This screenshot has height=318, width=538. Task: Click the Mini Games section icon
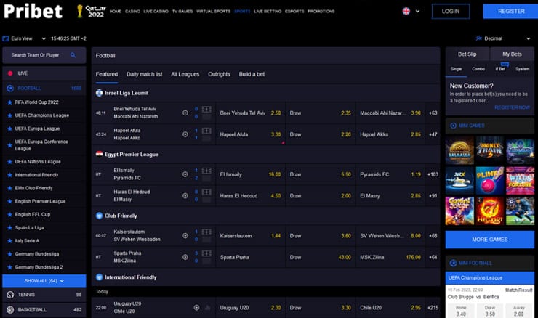tap(453, 126)
